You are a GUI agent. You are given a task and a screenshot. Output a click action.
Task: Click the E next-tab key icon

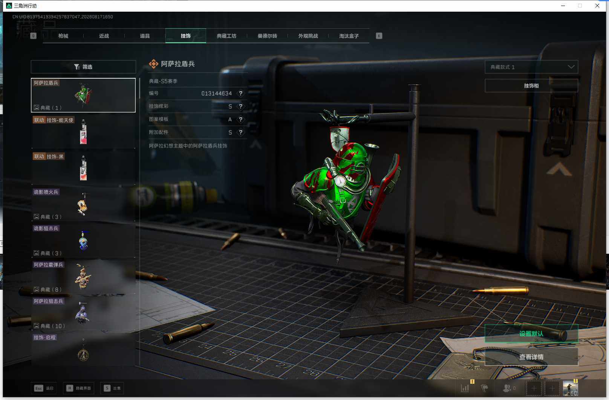379,36
